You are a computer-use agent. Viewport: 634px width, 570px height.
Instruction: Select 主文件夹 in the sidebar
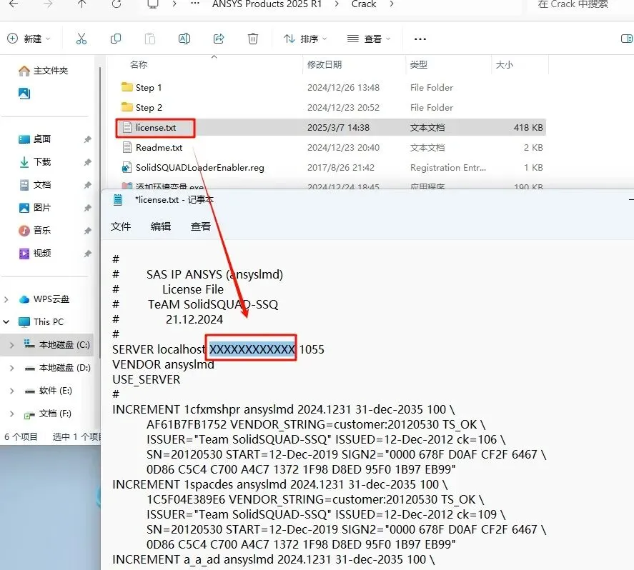(44, 71)
